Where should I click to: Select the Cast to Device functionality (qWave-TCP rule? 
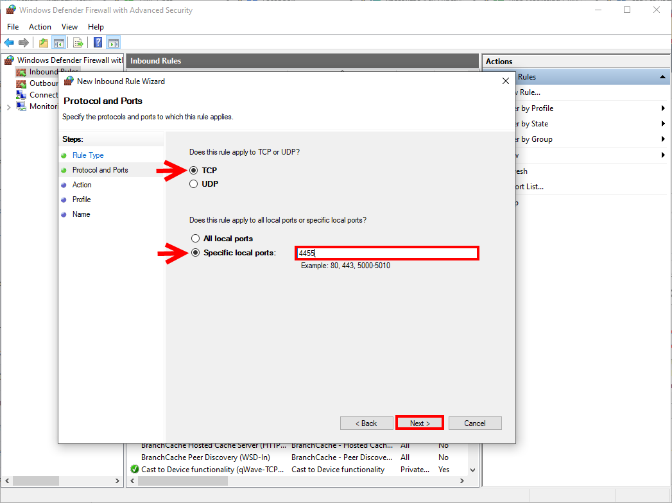pyautogui.click(x=212, y=469)
